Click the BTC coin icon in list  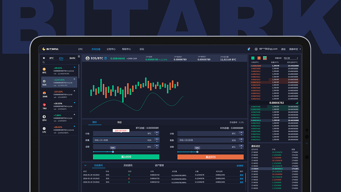(x=44, y=69)
